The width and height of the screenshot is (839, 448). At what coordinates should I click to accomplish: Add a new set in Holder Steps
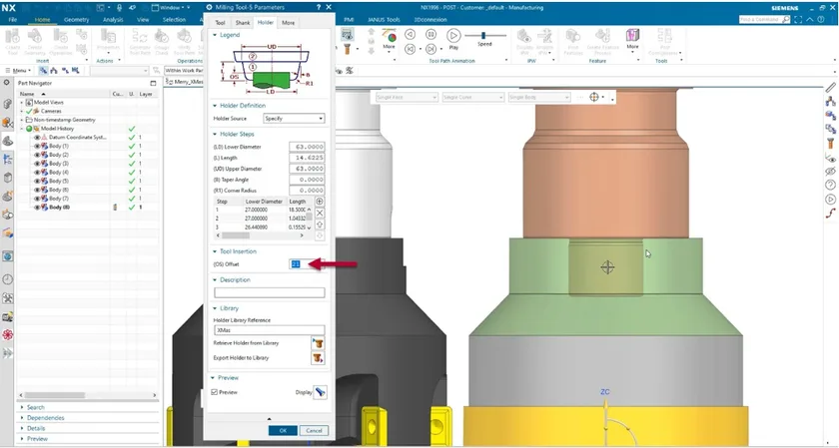[320, 202]
